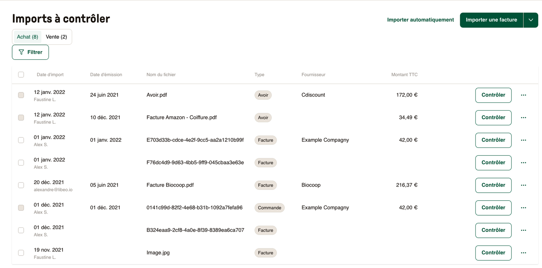Screen dimensions: 542x268
Task: Open ellipsis menu for E703d33b file row
Action: click(523, 140)
